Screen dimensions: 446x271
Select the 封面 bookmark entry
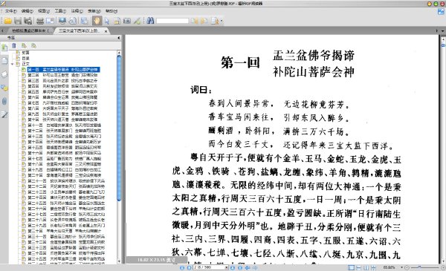pyautogui.click(x=25, y=53)
